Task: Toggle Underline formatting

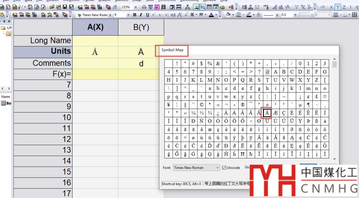Action: 148,15
